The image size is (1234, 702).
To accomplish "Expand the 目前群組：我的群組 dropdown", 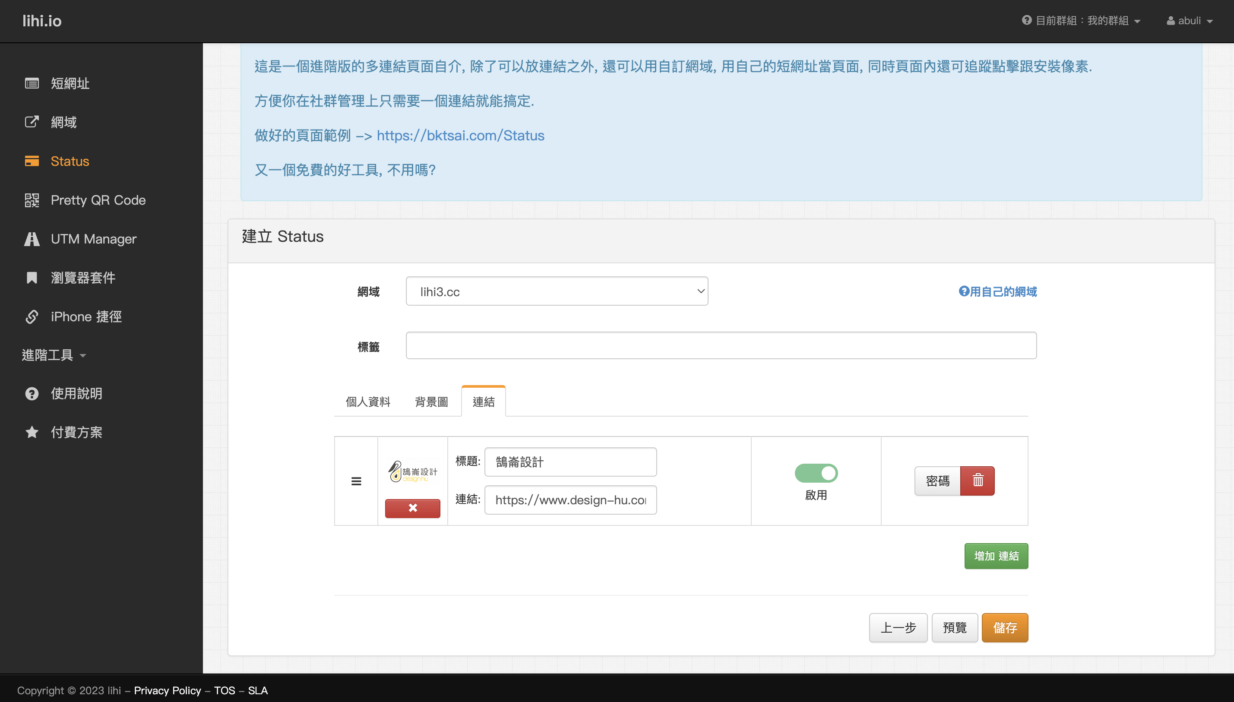I will 1081,21.
